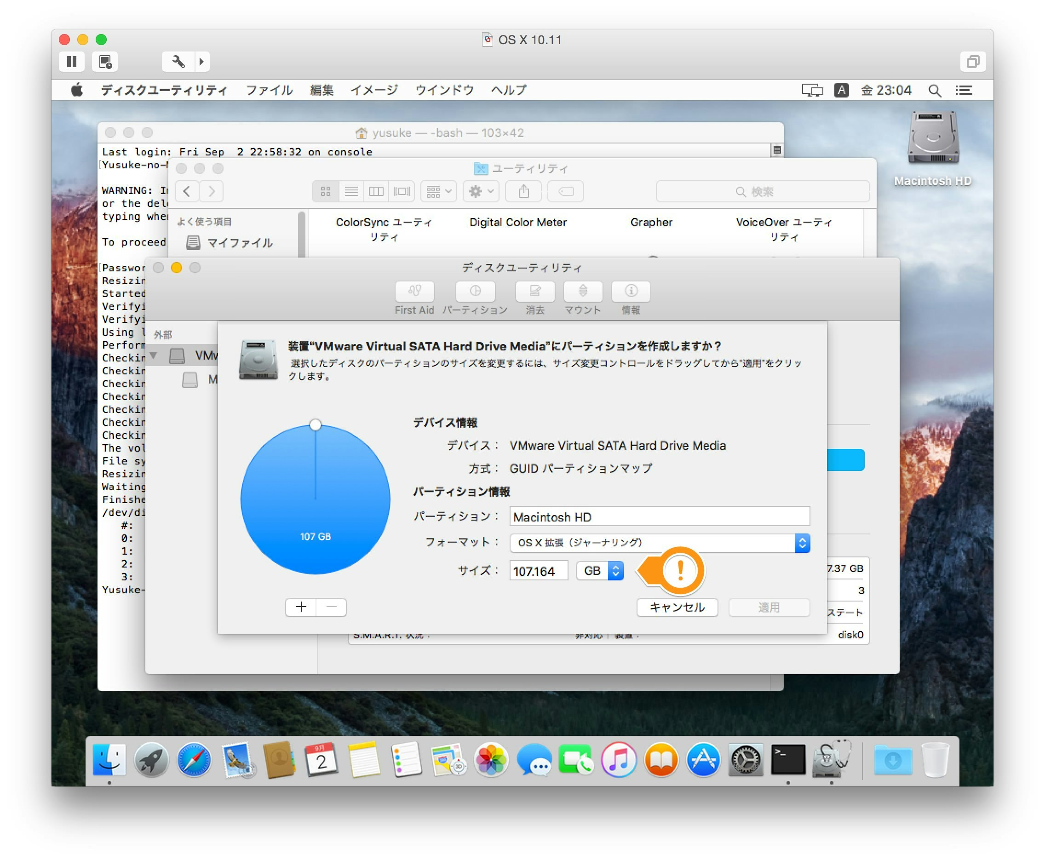The width and height of the screenshot is (1045, 860).
Task: Open the ファイル menu
Action: coord(269,90)
